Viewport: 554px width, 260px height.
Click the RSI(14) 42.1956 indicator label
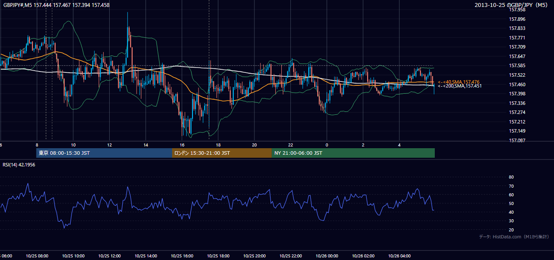[19, 165]
